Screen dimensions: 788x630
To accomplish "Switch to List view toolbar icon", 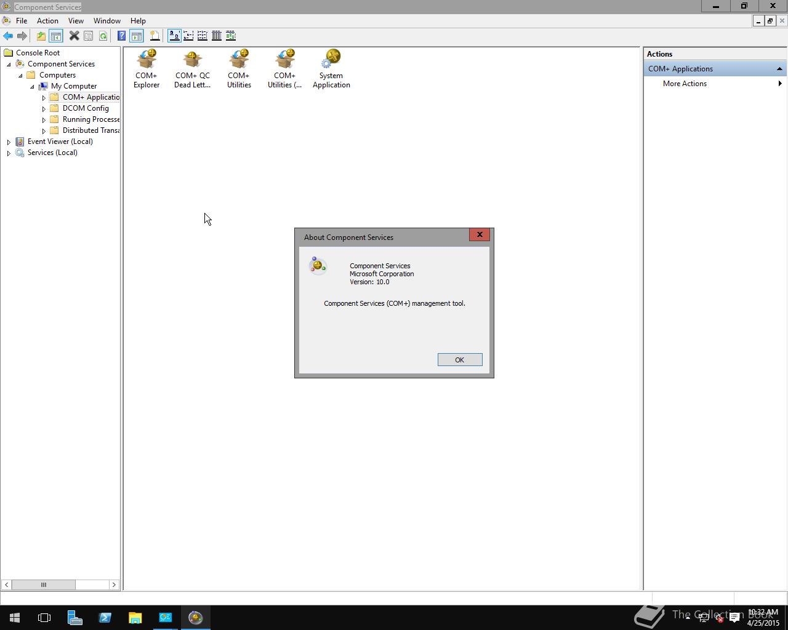I will 203,36.
